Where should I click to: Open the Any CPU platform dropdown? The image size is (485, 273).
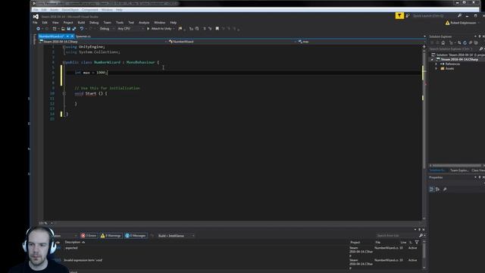[130, 29]
